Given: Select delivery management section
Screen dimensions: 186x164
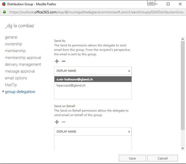Looking at the screenshot, I should point(23,64).
